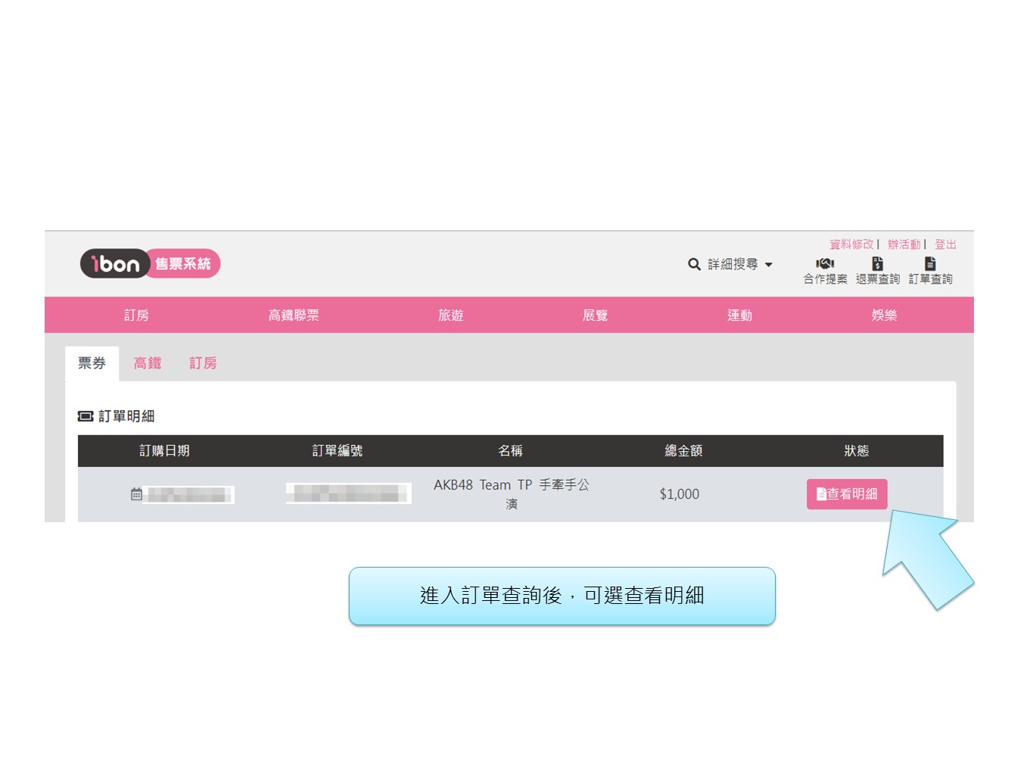Select the 票券 tab
This screenshot has height=775, width=1033.
click(92, 363)
